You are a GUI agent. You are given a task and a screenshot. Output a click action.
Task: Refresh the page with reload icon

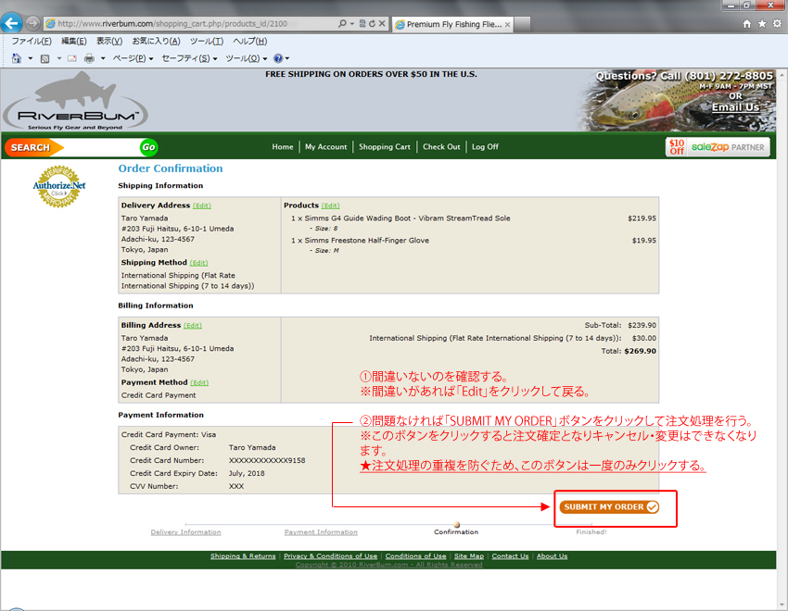[372, 23]
